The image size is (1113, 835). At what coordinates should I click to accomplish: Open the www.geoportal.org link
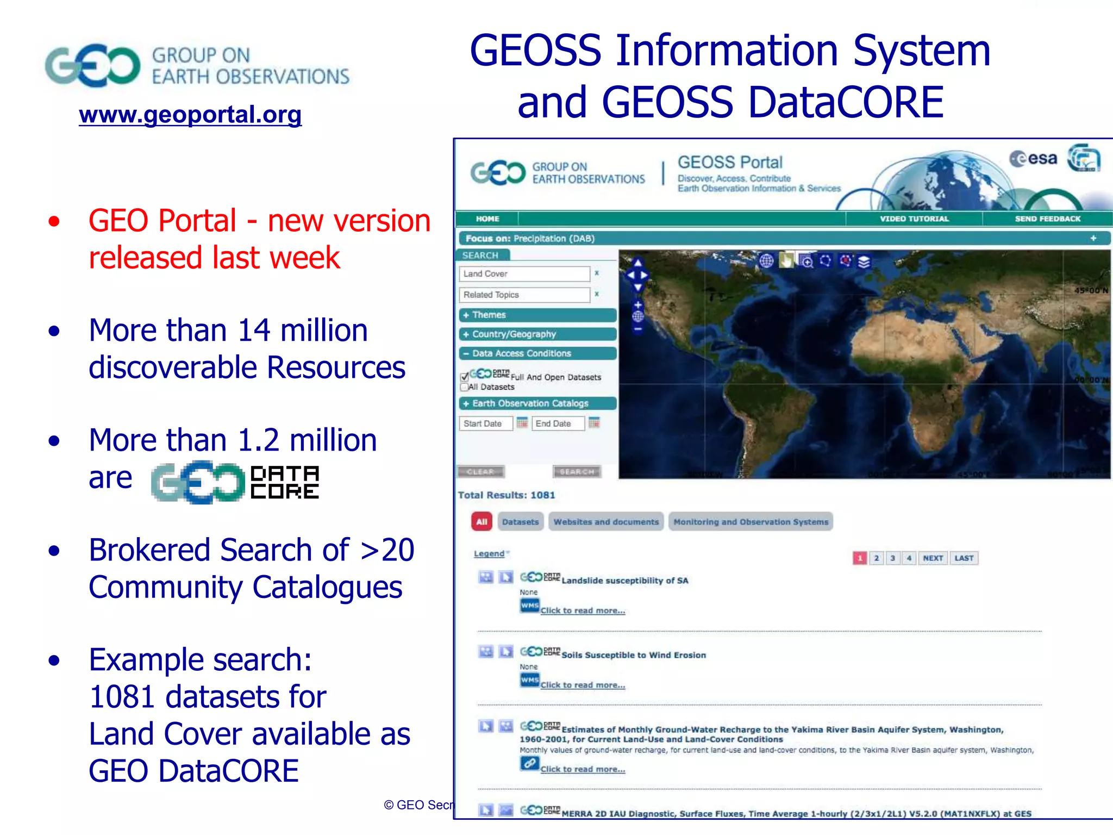[x=190, y=115]
